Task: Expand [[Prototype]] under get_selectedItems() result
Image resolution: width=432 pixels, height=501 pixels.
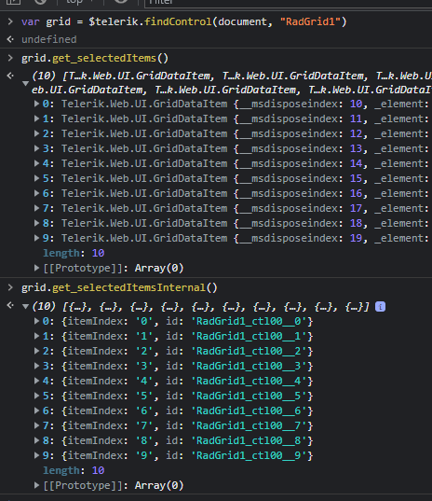Action: click(36, 268)
